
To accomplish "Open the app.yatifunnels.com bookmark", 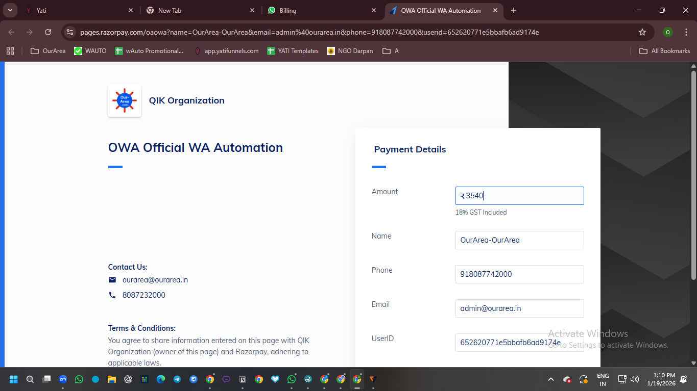I will click(x=226, y=51).
